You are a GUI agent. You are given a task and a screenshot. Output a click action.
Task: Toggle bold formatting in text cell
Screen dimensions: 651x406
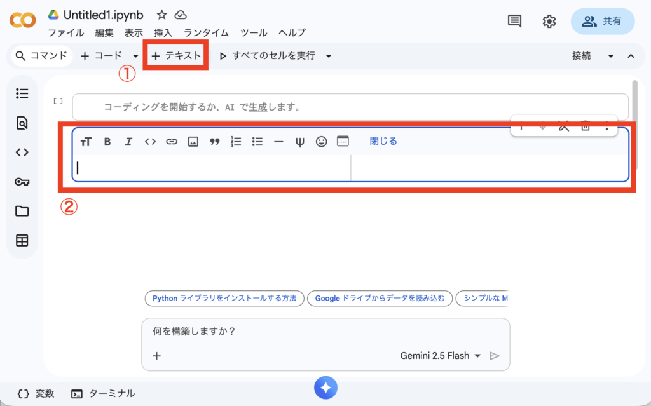[x=107, y=142]
